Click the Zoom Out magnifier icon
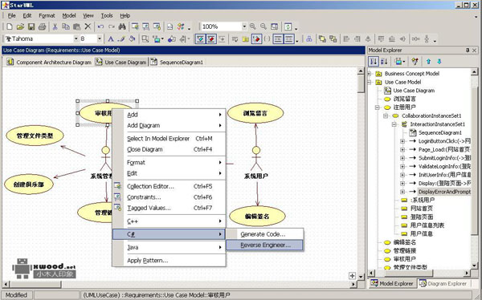 tap(263, 26)
